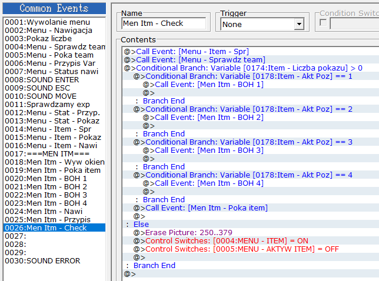Select common event 0003:Pokaz liczbe

point(54,38)
